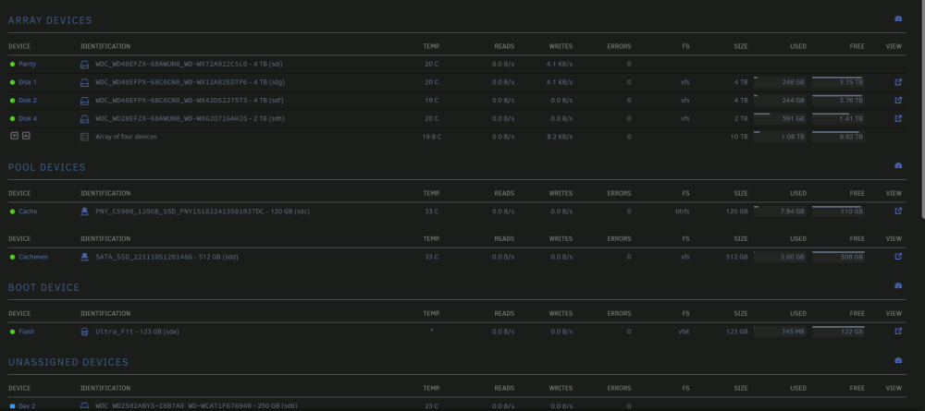
Task: Open the Dev 2 unassigned device link
Action: [x=27, y=406]
